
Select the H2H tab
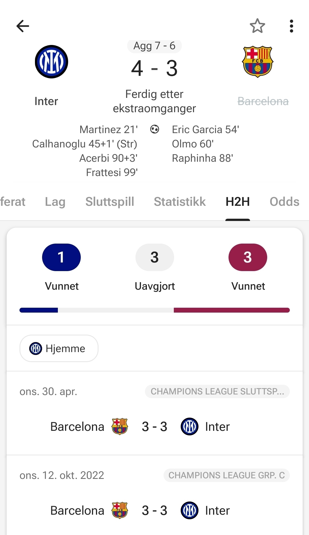point(238,202)
